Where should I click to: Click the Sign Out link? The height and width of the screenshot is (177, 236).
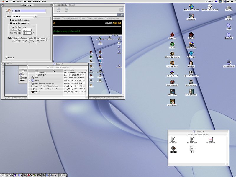(117, 23)
